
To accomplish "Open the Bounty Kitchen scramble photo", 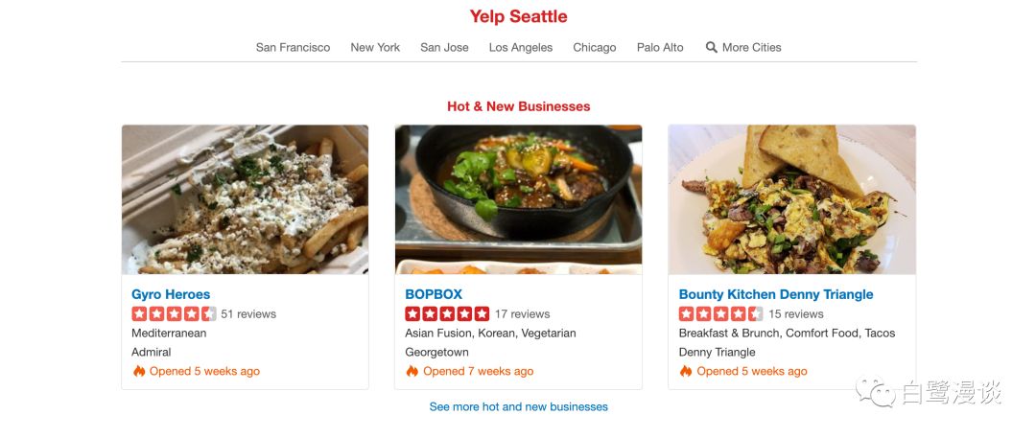I will [x=792, y=199].
